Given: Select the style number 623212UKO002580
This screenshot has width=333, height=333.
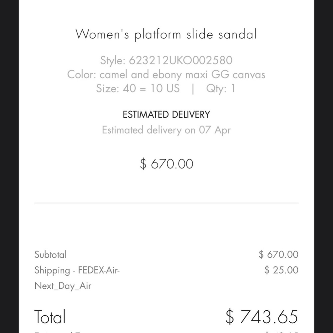Looking at the screenshot, I should (181, 60).
